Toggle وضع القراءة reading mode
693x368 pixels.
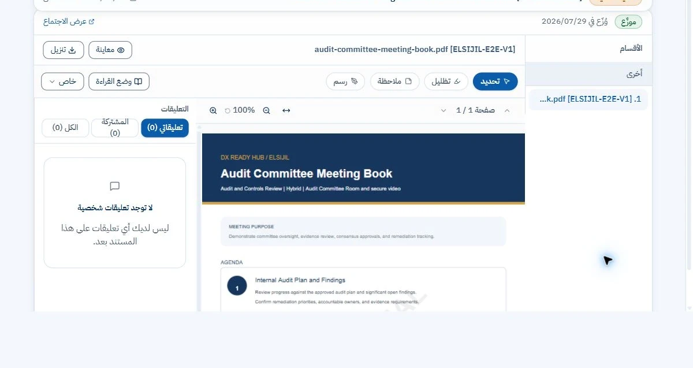click(x=119, y=81)
